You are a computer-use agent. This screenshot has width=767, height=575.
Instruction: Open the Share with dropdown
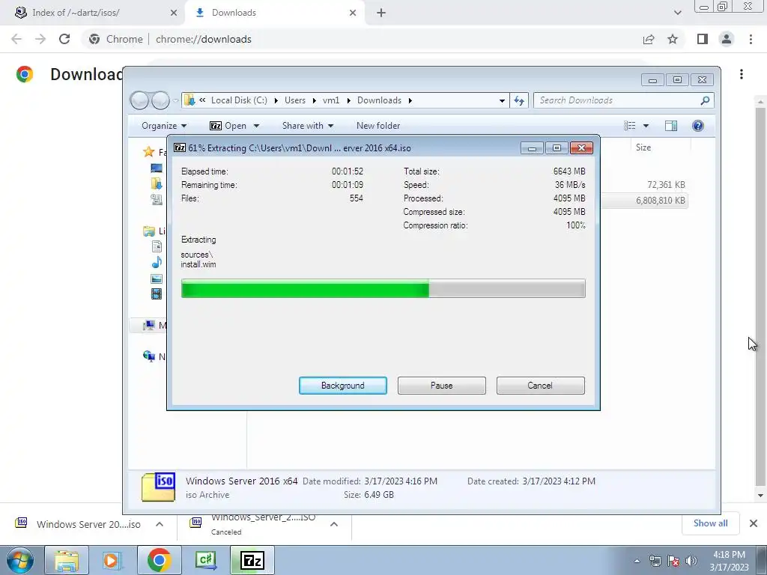coord(308,126)
